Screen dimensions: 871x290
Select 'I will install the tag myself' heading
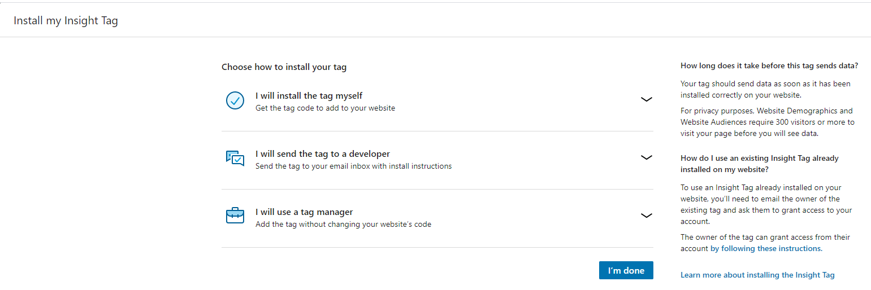tap(309, 95)
